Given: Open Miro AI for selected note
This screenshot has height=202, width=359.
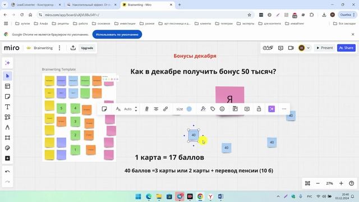Looking at the screenshot, I should coord(271,109).
